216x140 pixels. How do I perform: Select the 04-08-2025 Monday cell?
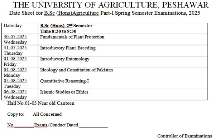[20, 72]
